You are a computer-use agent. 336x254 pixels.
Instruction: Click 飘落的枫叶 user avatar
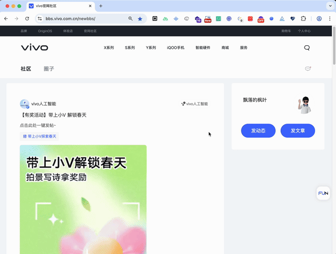pos(304,105)
